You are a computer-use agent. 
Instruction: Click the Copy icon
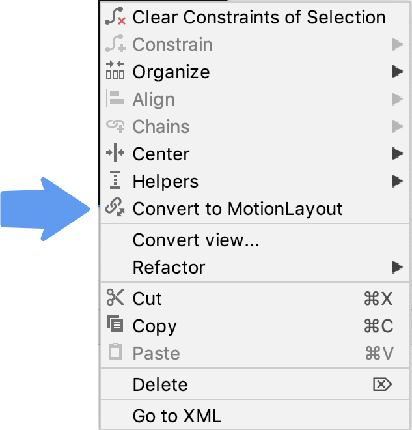(115, 325)
